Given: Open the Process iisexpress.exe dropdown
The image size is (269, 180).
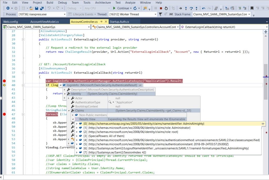Looking at the screenshot, I should click(65, 14).
